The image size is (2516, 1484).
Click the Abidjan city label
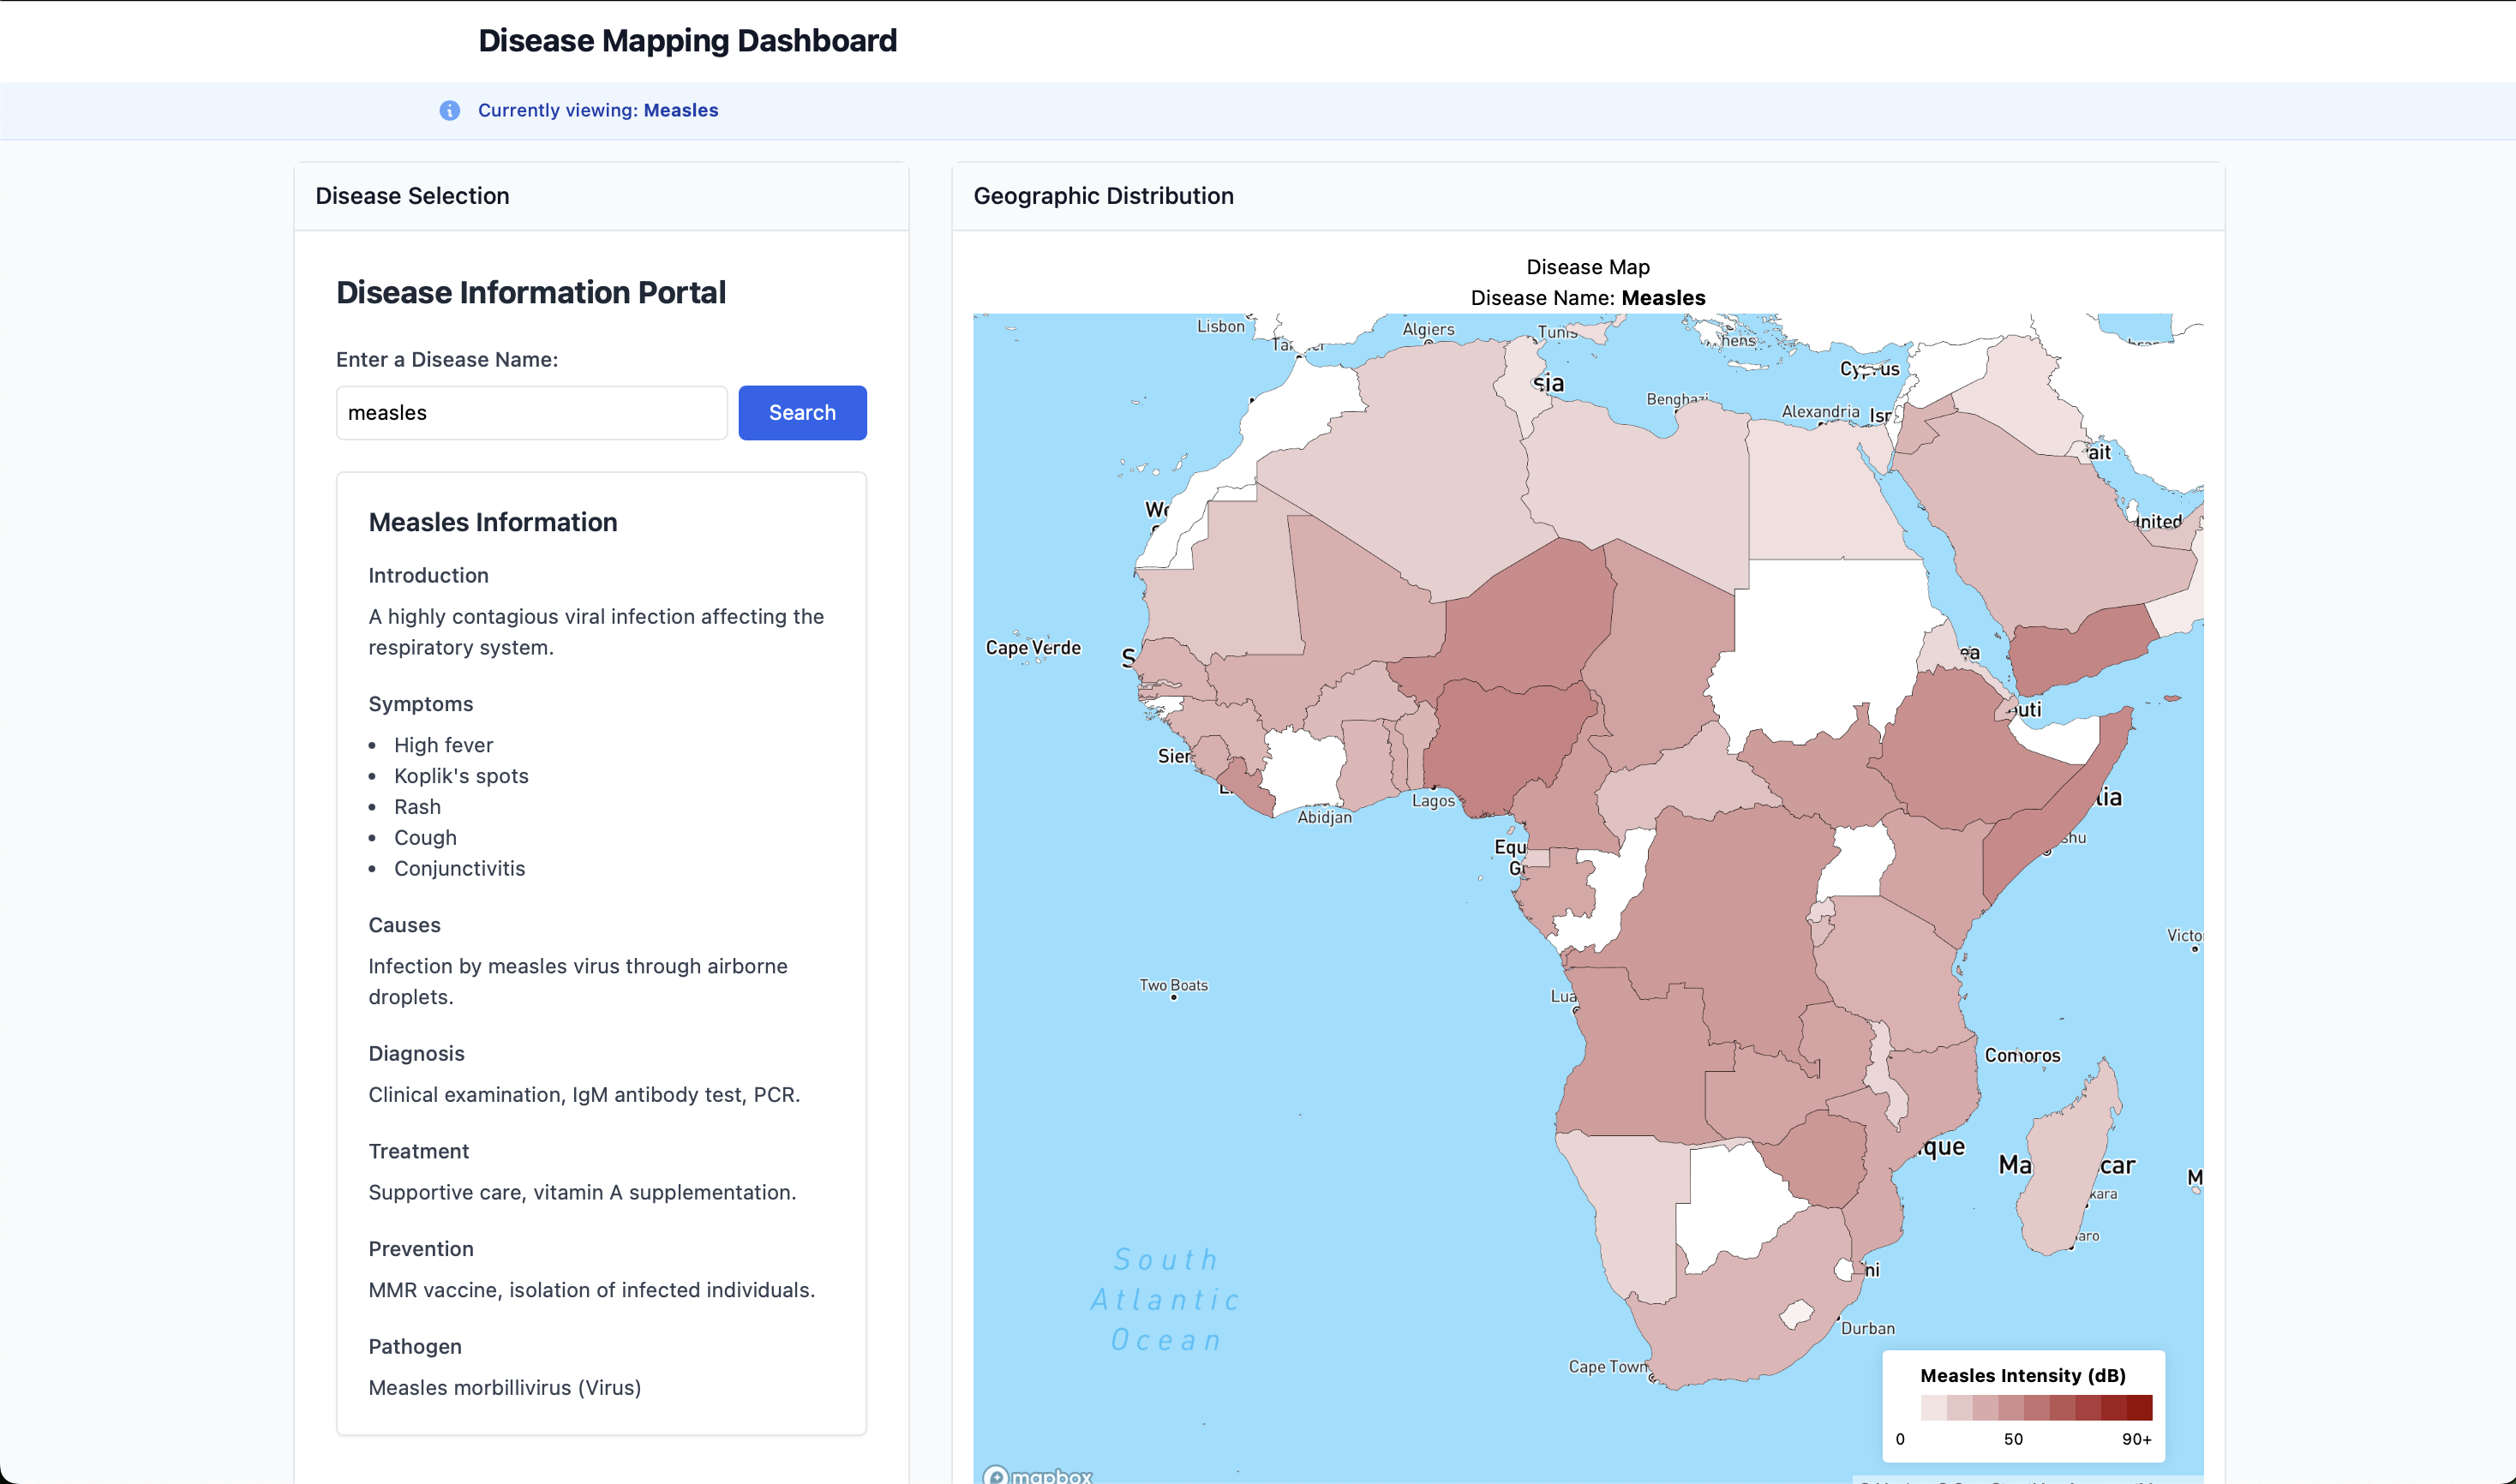[x=1324, y=817]
